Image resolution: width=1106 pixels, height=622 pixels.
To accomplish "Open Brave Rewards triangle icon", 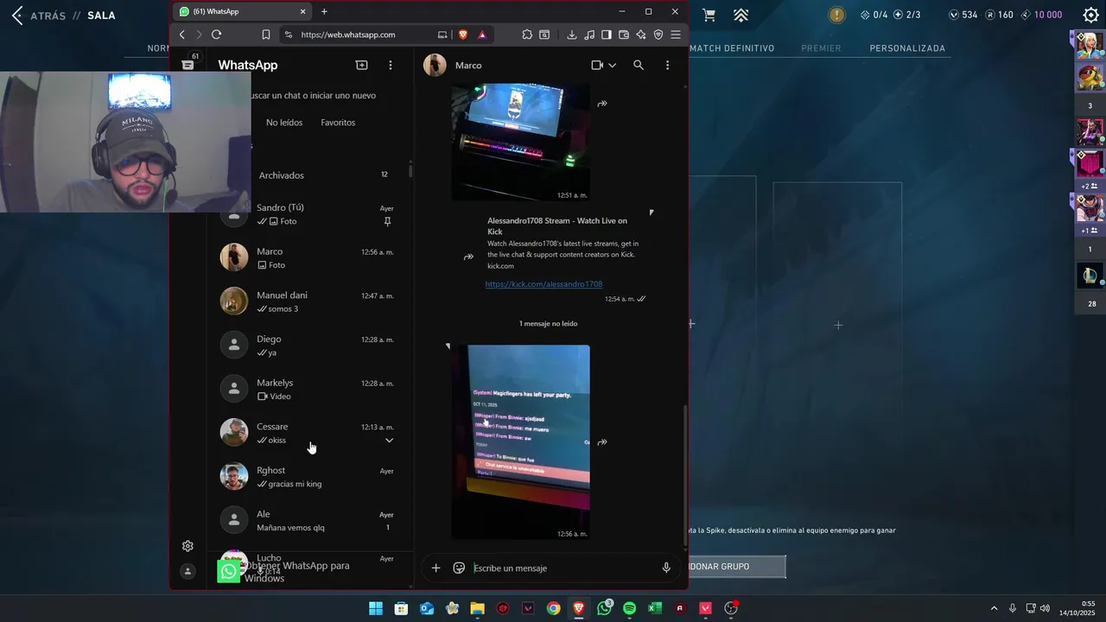I will pos(482,35).
